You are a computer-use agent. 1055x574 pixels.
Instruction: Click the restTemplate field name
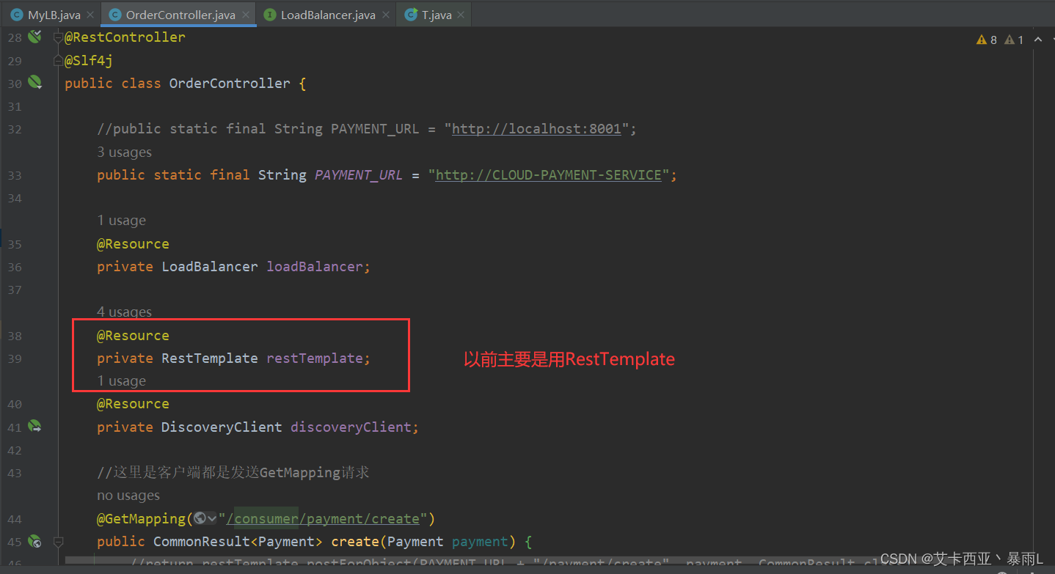click(314, 358)
